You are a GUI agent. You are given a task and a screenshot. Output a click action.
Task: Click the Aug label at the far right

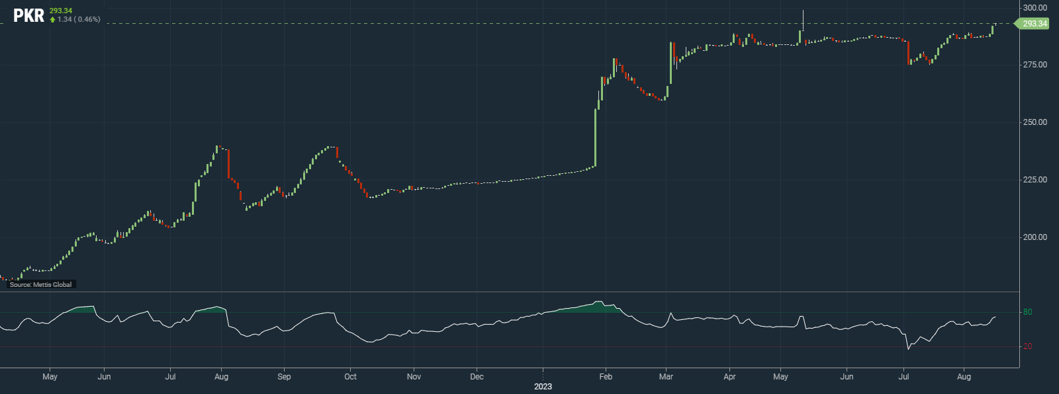964,377
